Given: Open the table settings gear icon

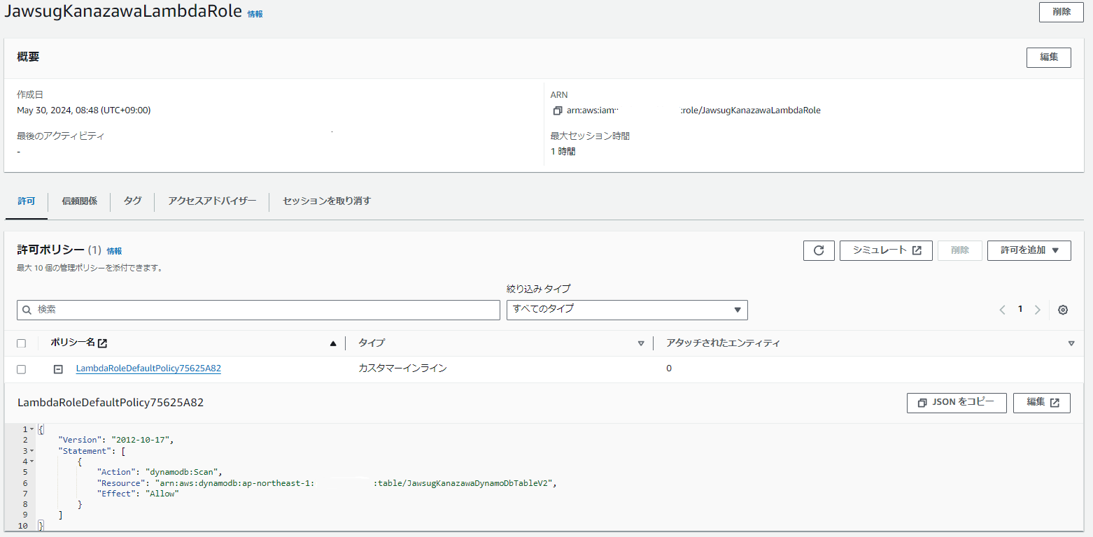Looking at the screenshot, I should [1063, 310].
